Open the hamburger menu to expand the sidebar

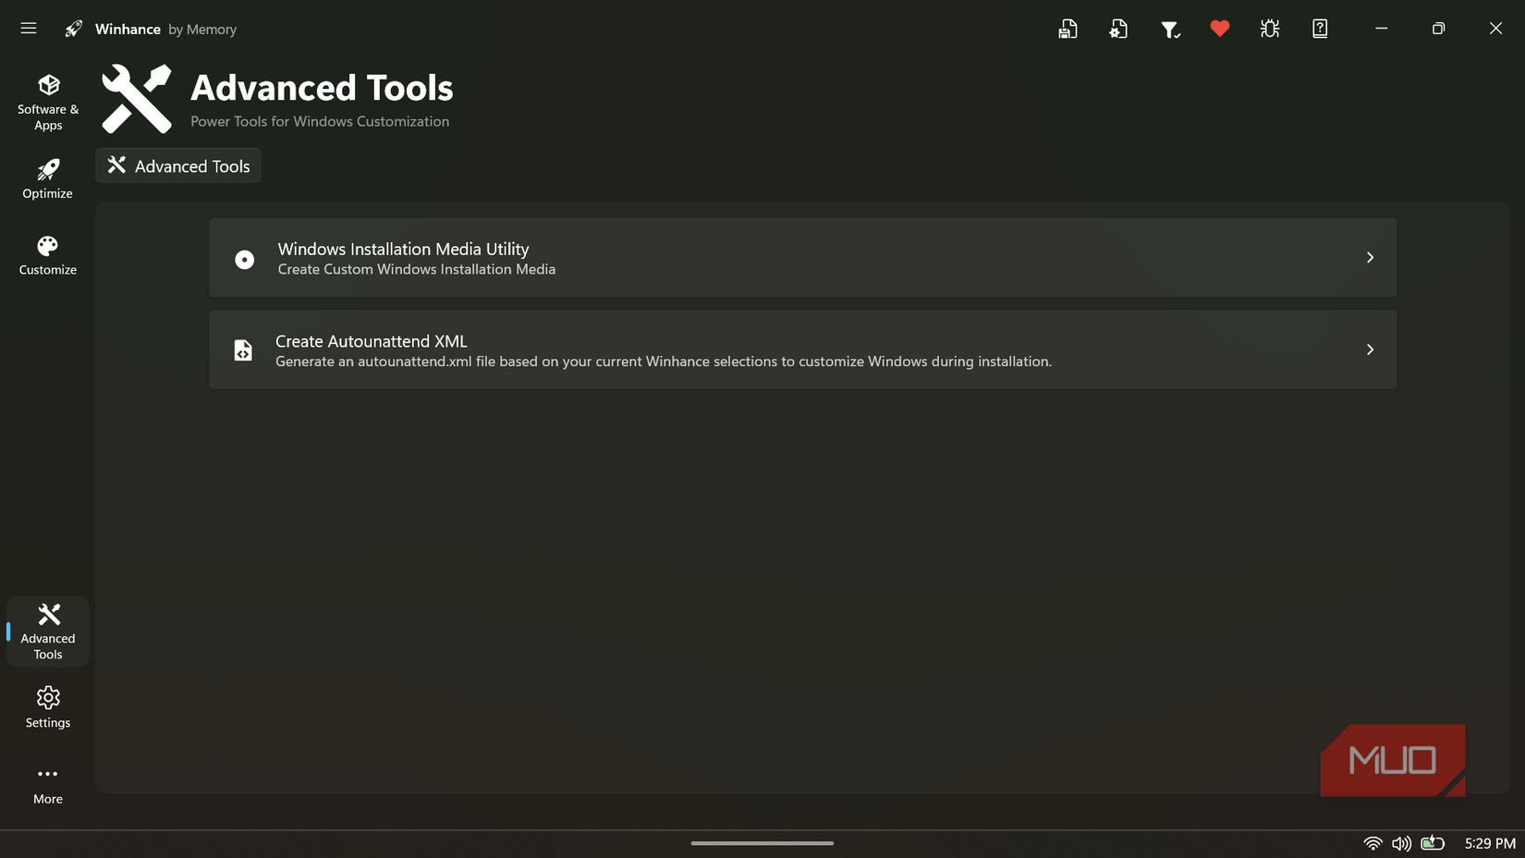tap(28, 29)
